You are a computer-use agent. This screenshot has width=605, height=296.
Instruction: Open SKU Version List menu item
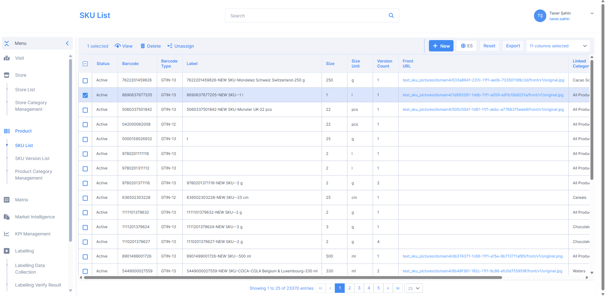coord(32,158)
